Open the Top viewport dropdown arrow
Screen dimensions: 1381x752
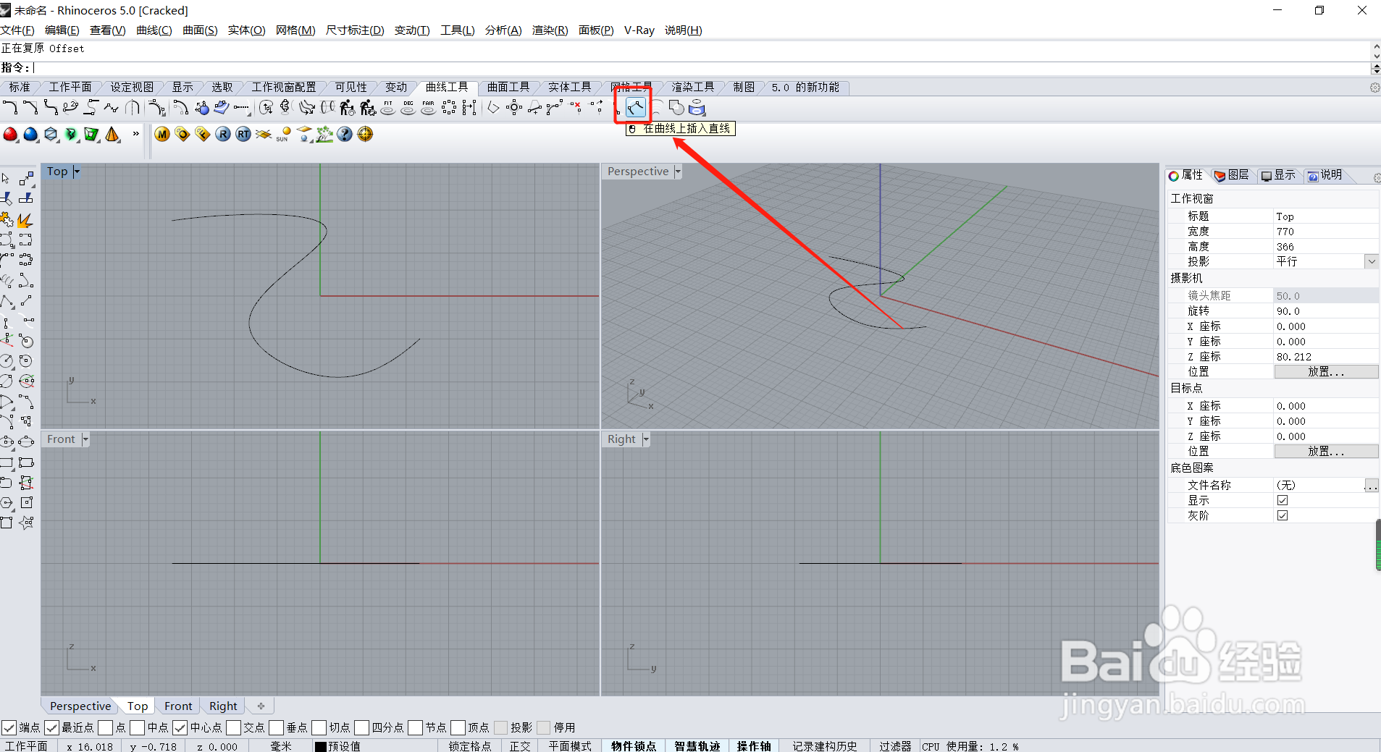coord(77,172)
